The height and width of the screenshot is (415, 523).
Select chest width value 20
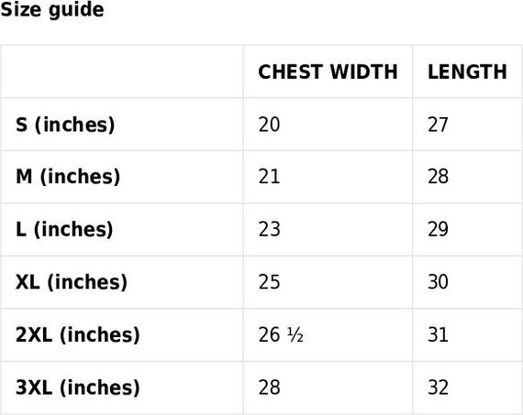click(x=269, y=125)
